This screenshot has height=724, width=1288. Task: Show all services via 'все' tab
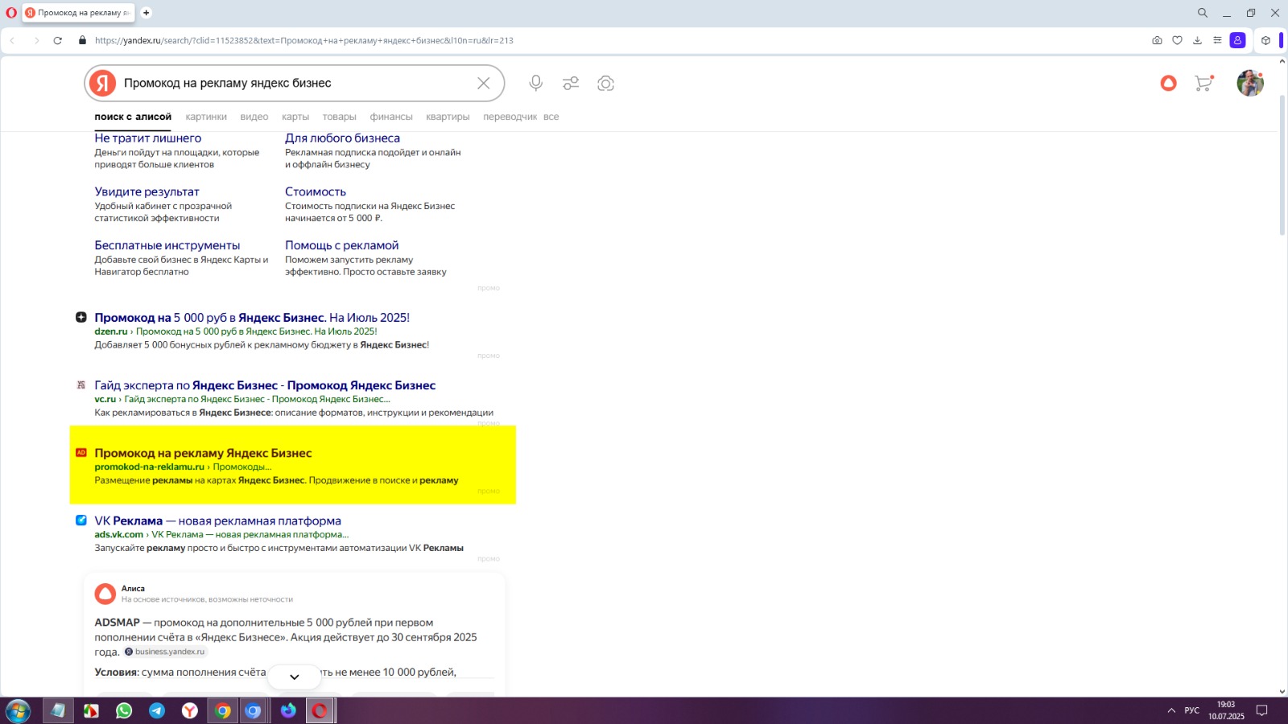click(551, 117)
